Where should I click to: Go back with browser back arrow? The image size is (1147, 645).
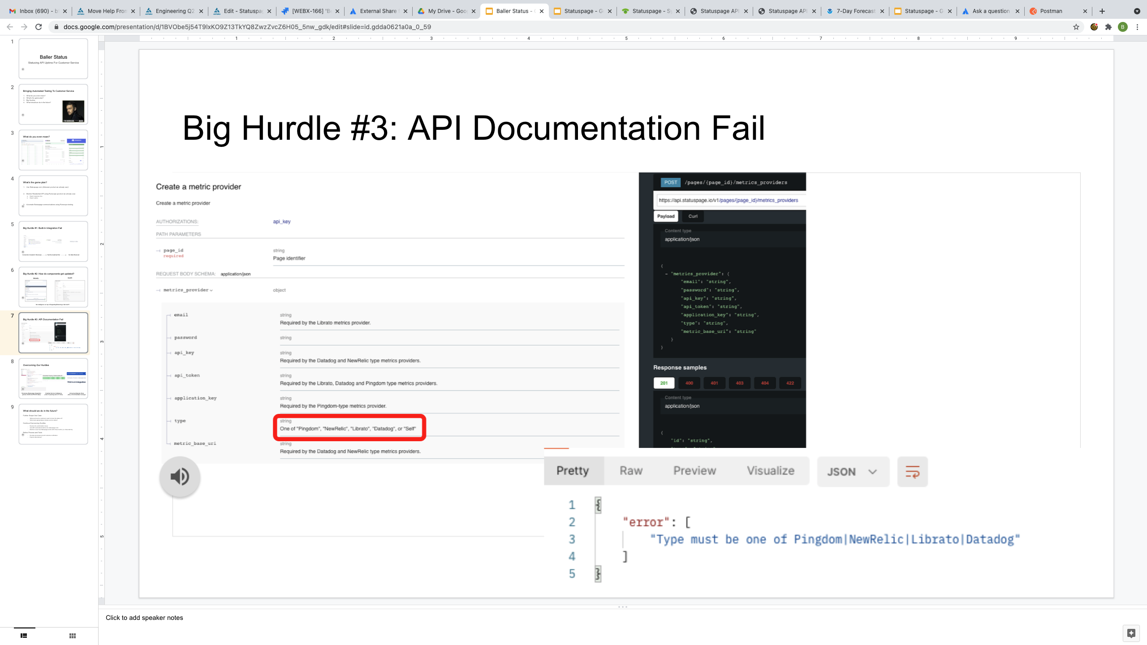tap(10, 27)
